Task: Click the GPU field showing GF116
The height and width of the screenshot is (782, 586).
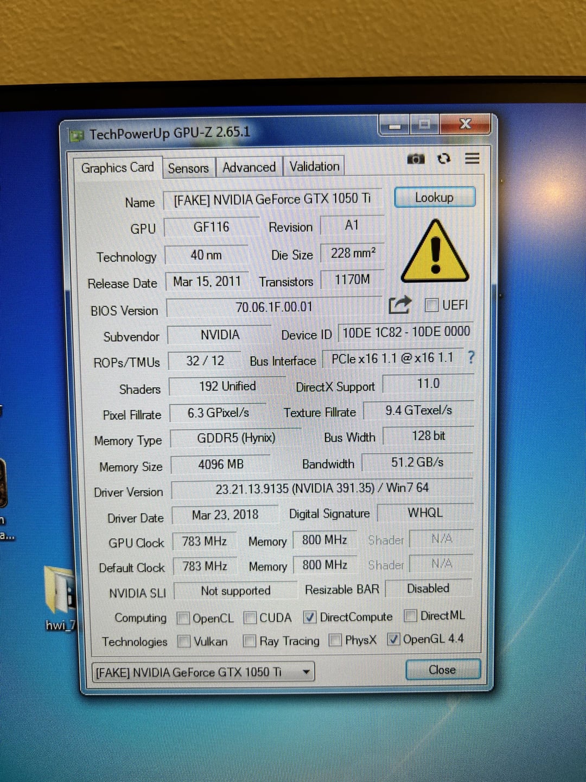Action: tap(212, 227)
